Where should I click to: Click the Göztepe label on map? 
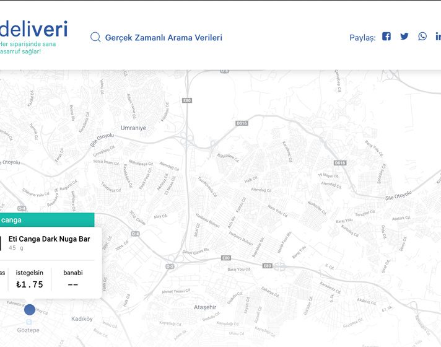pos(28,330)
